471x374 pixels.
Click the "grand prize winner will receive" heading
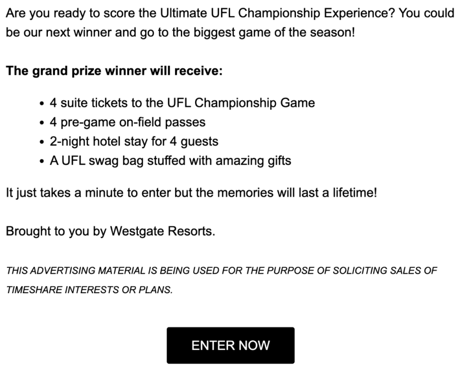[114, 71]
